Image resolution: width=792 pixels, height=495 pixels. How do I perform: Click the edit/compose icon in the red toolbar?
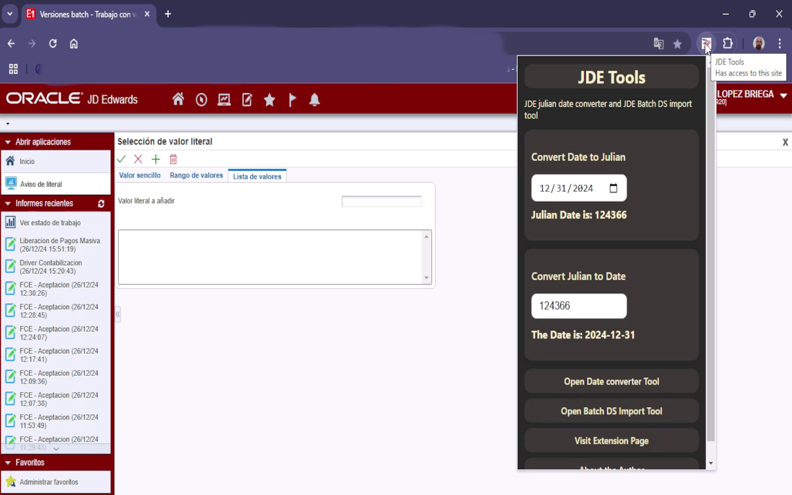[x=246, y=99]
